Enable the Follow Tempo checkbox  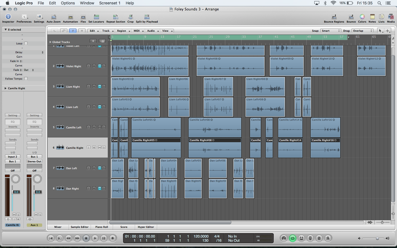(26, 79)
